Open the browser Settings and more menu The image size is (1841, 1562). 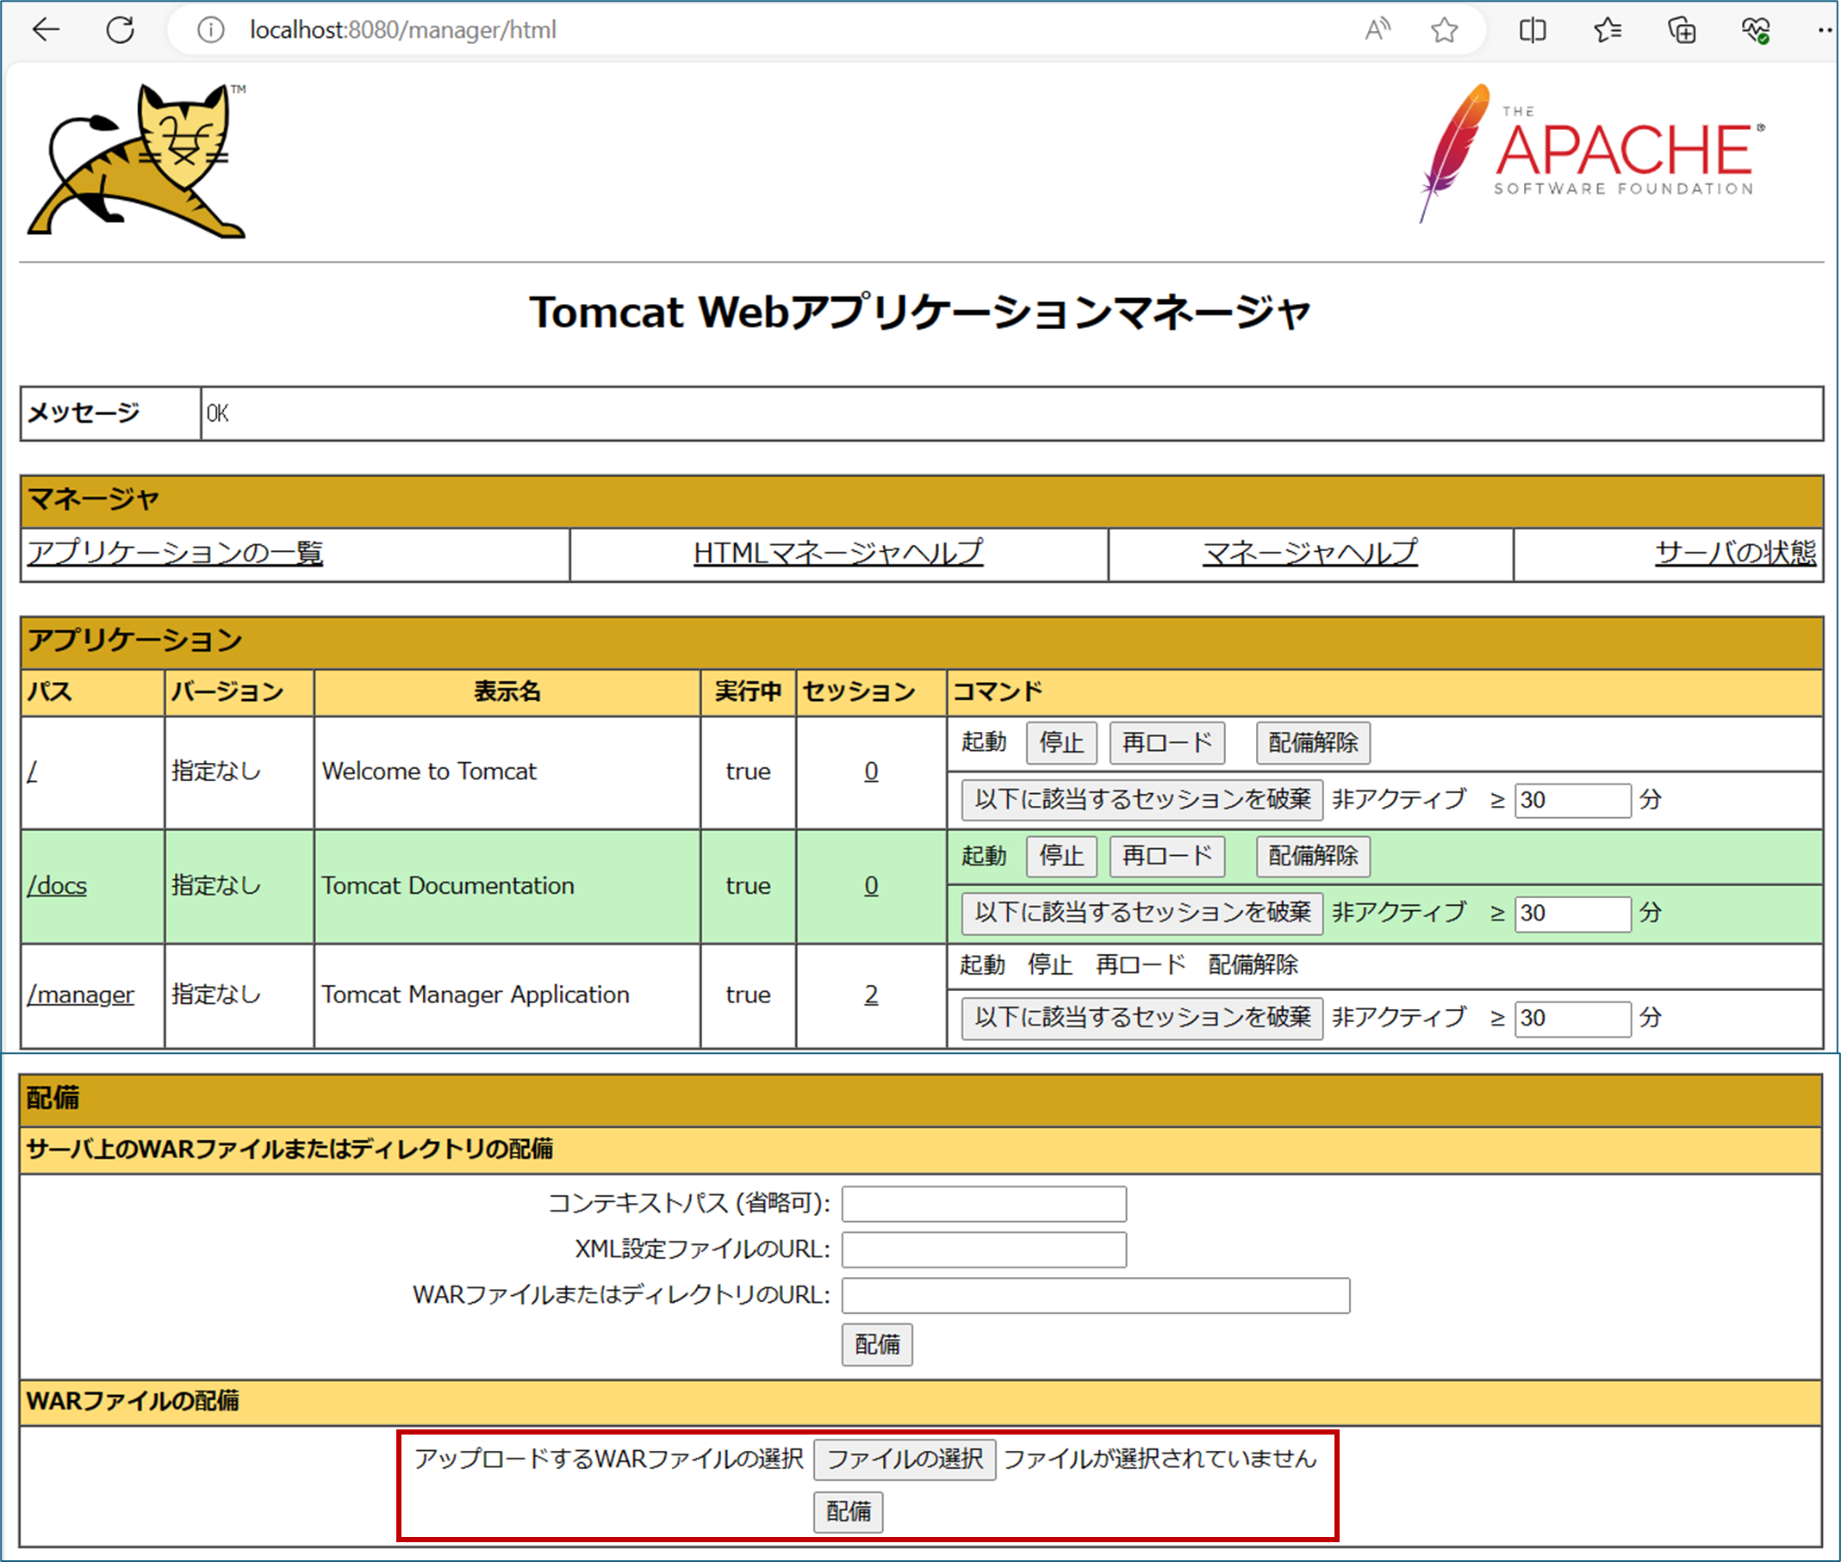pyautogui.click(x=1825, y=30)
